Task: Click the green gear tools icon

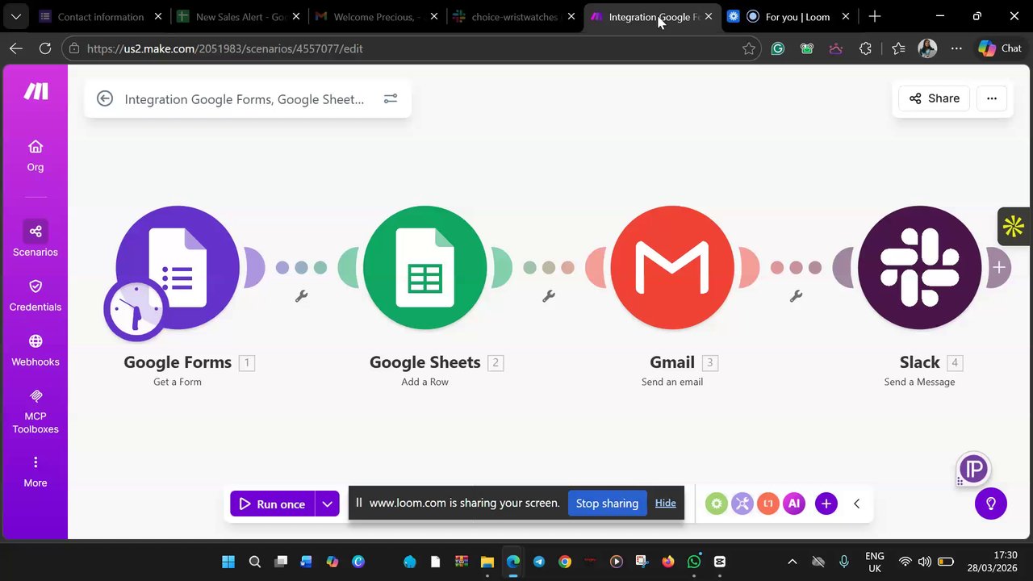Action: (717, 504)
